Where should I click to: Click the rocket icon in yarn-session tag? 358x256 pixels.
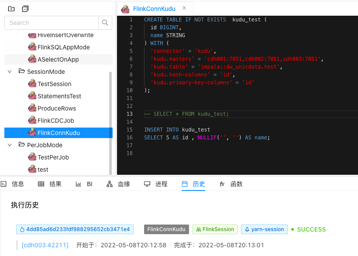tap(247, 229)
